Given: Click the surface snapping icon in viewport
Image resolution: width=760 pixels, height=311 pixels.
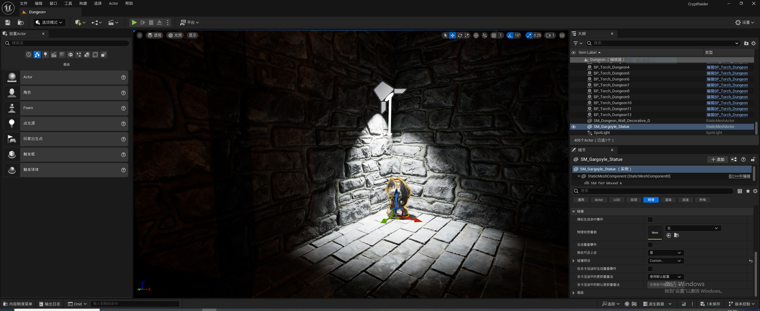Looking at the screenshot, I should click(x=484, y=35).
